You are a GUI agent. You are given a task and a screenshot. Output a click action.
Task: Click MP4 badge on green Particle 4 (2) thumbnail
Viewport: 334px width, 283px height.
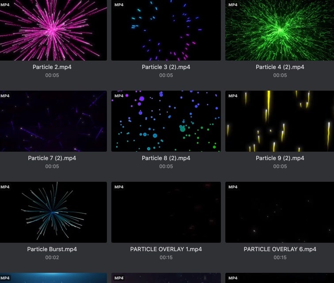coord(233,5)
